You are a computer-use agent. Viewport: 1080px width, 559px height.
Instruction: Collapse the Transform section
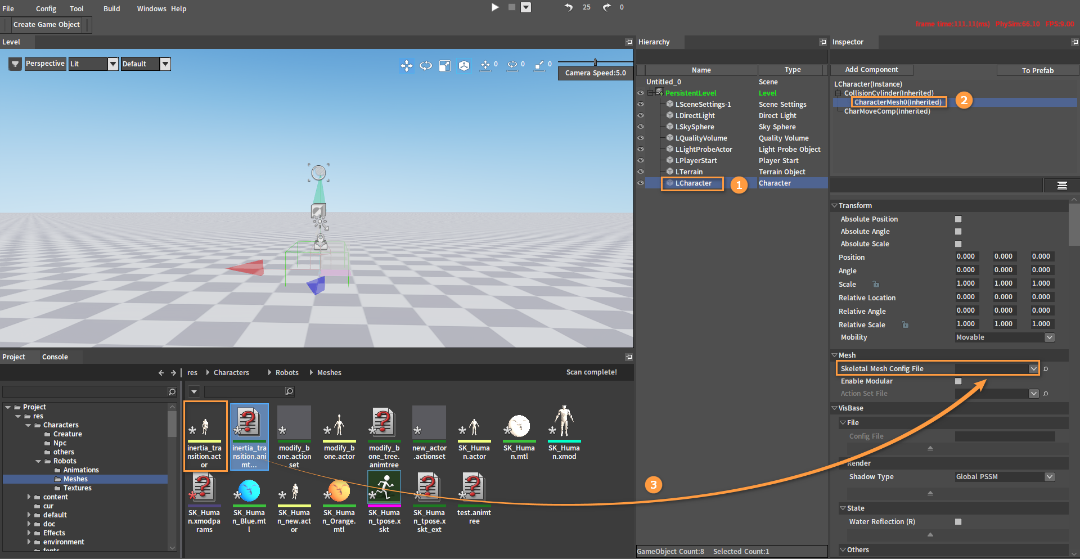pyautogui.click(x=835, y=206)
